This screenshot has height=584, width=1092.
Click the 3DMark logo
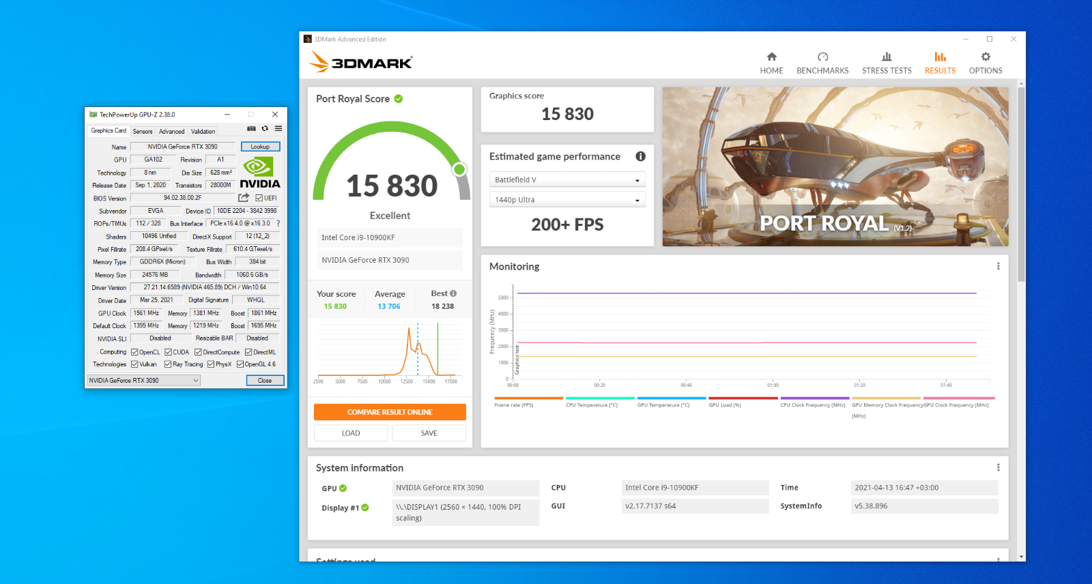coord(360,62)
